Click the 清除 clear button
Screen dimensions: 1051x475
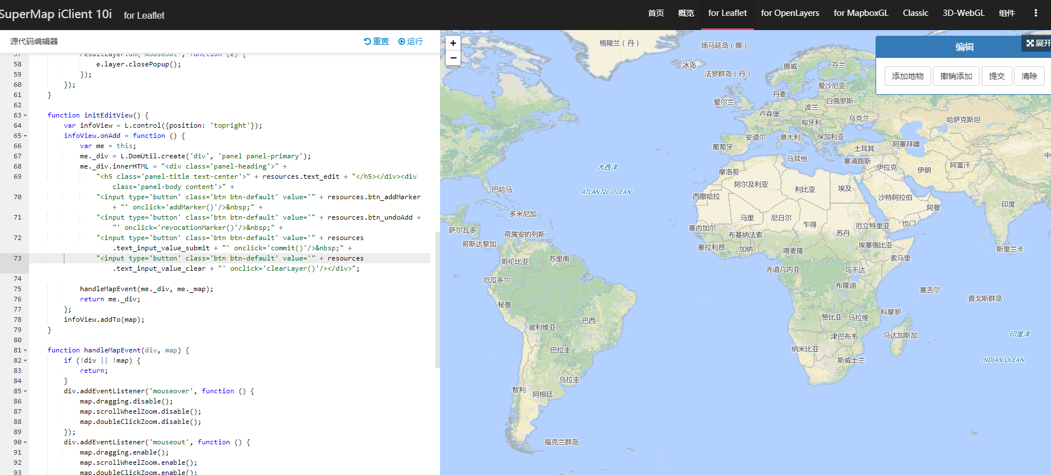point(1029,76)
